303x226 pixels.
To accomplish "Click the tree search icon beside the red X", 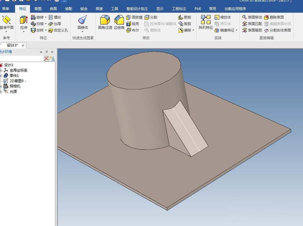I will [52, 59].
